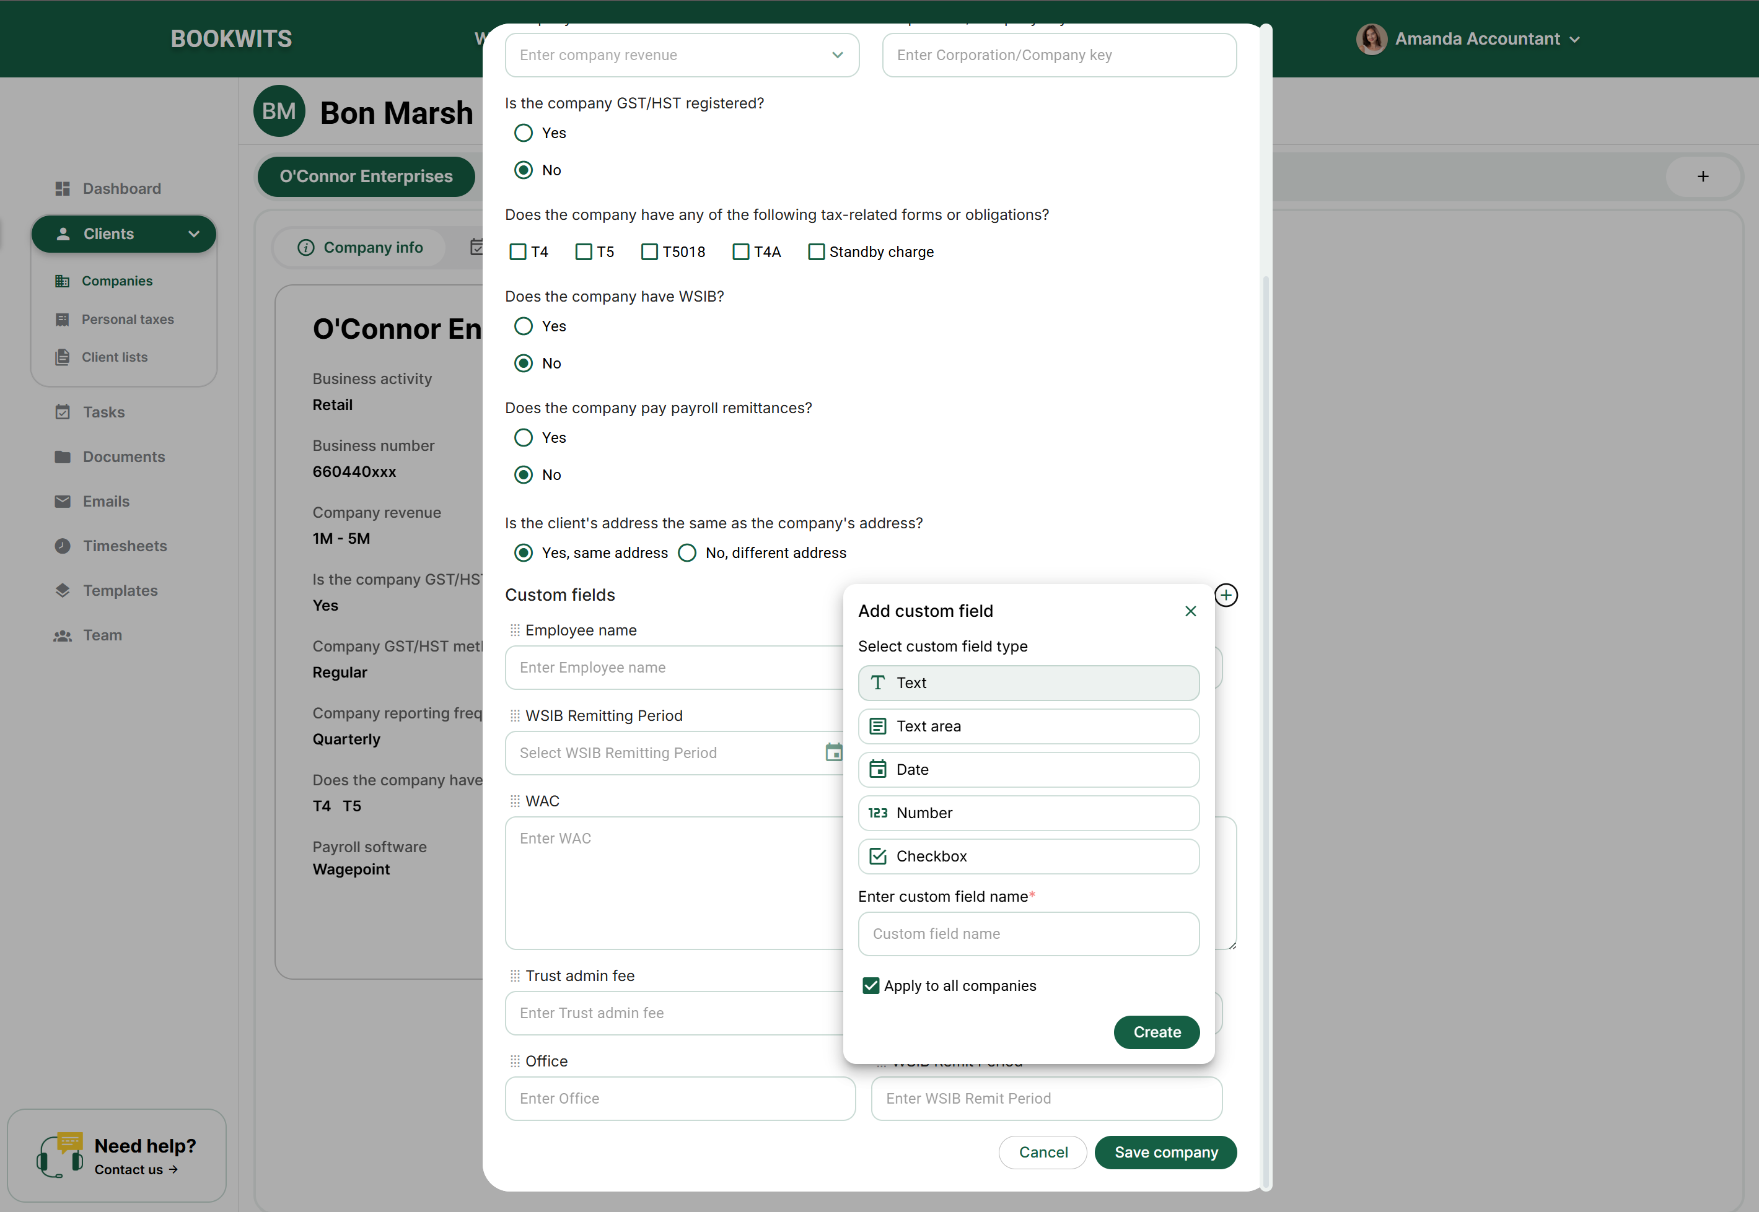
Task: Check the T4 tax form box
Action: (x=518, y=251)
